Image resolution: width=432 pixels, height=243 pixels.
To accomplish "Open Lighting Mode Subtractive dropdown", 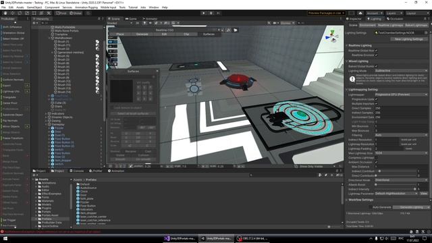I will point(401,71).
